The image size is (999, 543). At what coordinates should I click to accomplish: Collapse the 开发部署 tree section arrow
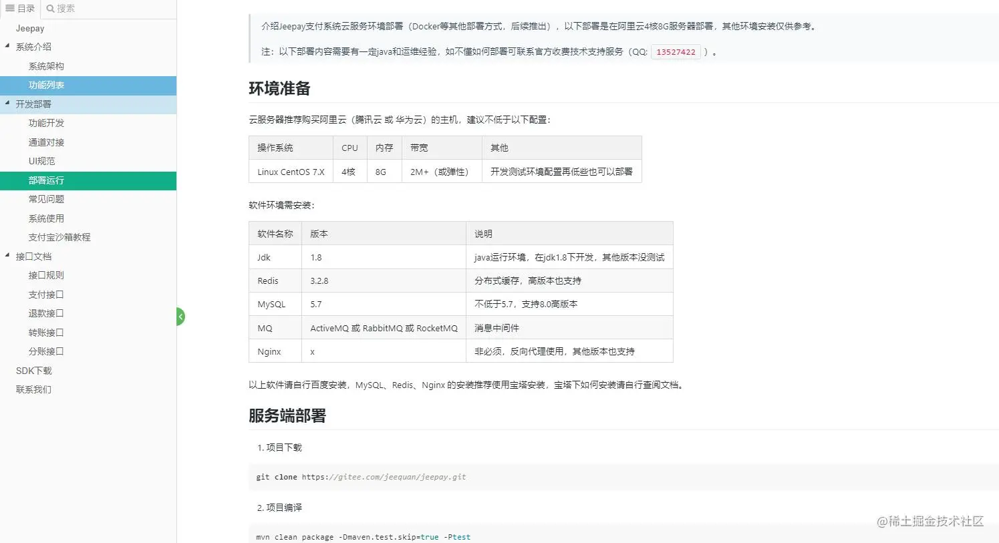(x=7, y=104)
